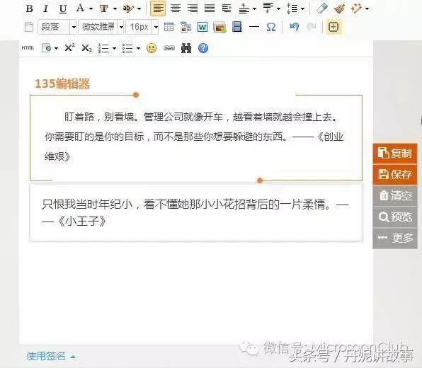Screen dimensions: 422x368
Task: Toggle center alignment
Action: pyautogui.click(x=176, y=8)
